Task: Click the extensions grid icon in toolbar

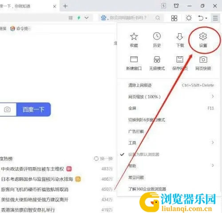Action: (x=174, y=18)
